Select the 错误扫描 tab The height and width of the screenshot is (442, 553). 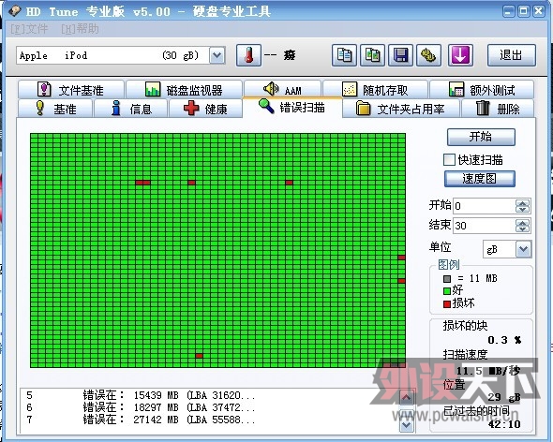292,107
